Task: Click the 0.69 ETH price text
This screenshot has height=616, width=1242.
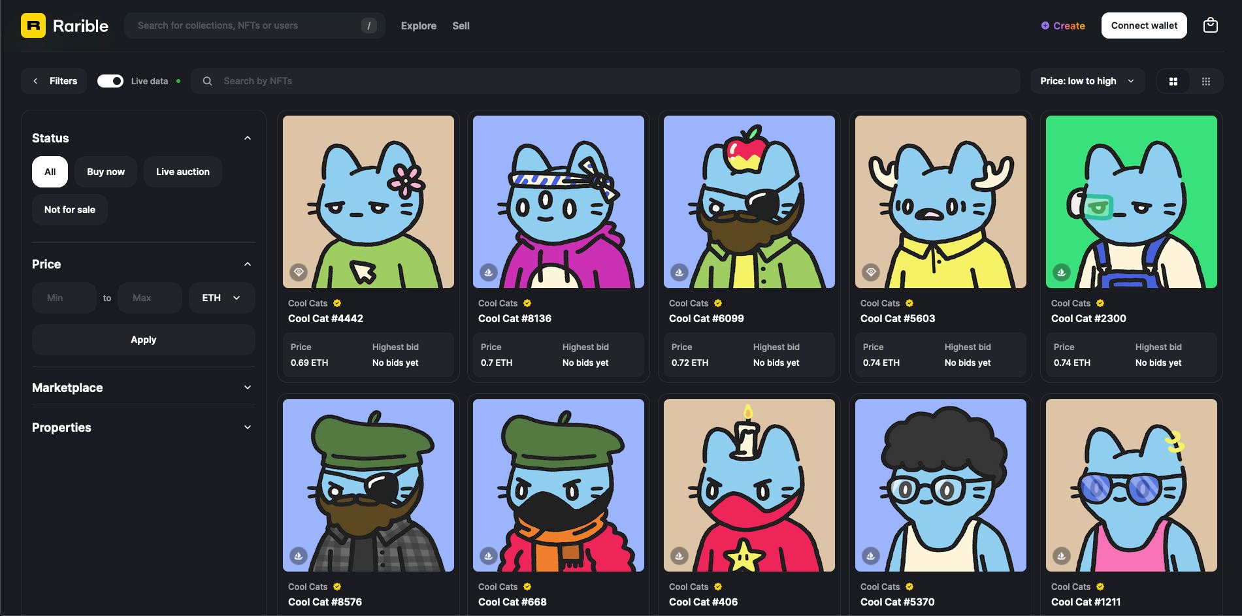Action: pos(310,363)
